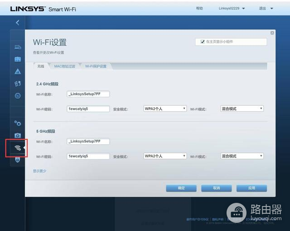Toggle the 在主页显示小组件 checkbox
This screenshot has width=290, height=231.
click(203, 42)
